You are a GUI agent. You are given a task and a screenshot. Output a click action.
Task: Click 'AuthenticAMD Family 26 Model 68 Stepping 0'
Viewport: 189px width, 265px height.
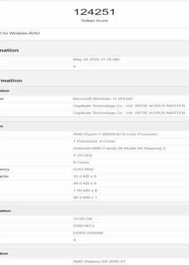pyautogui.click(x=119, y=148)
